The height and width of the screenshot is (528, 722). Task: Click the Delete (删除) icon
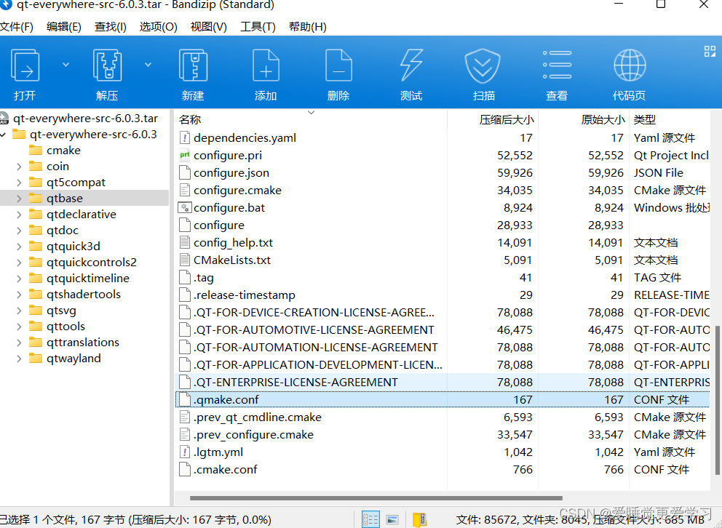[x=338, y=65]
